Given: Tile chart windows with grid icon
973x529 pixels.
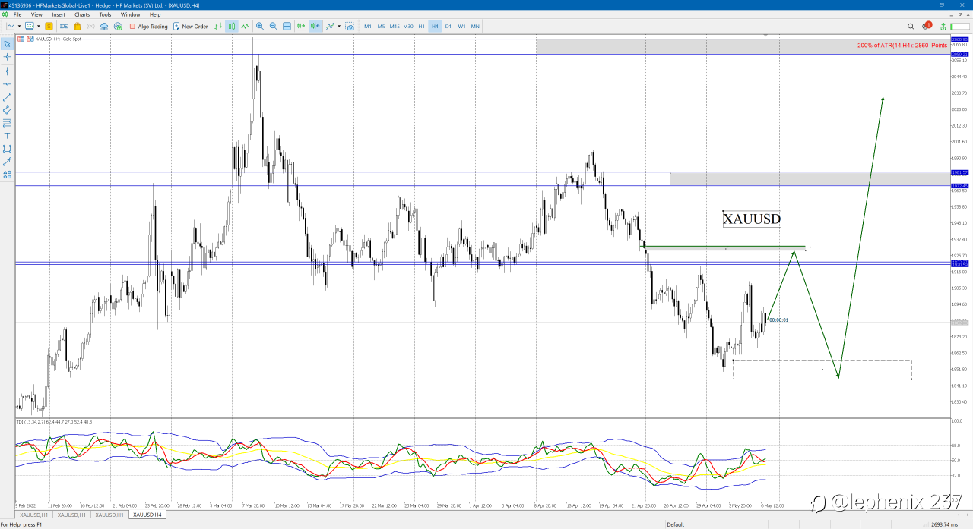Looking at the screenshot, I should (287, 26).
